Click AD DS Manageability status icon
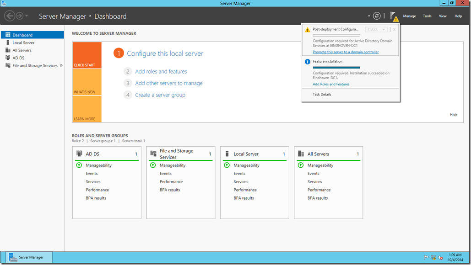The width and height of the screenshot is (471, 265). click(79, 165)
